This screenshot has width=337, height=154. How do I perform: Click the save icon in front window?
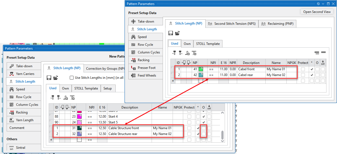click(171, 33)
